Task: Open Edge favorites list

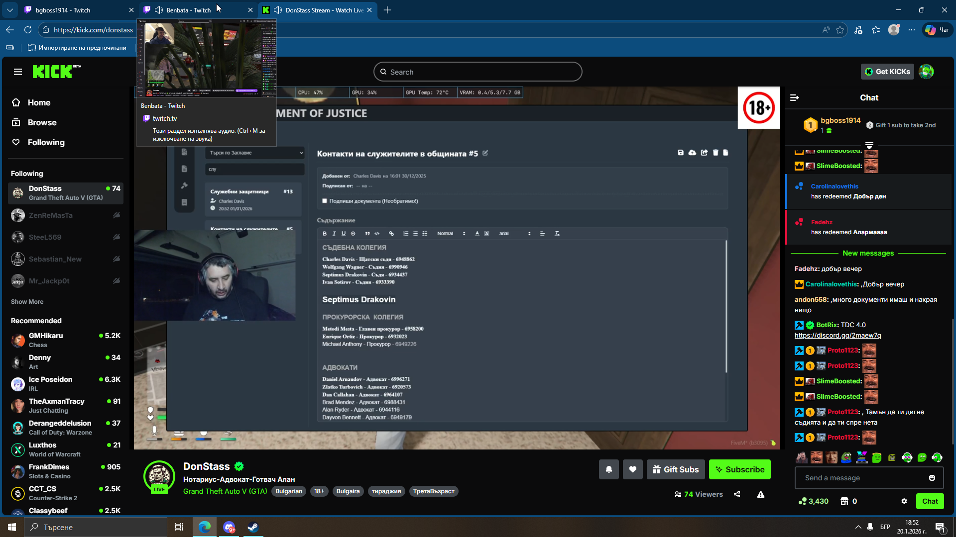Action: click(876, 30)
